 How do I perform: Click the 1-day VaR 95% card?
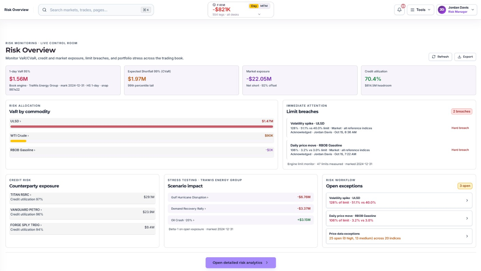coord(63,80)
